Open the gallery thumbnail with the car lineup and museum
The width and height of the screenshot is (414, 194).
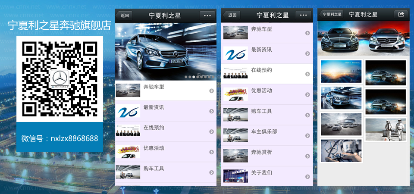click(341, 124)
